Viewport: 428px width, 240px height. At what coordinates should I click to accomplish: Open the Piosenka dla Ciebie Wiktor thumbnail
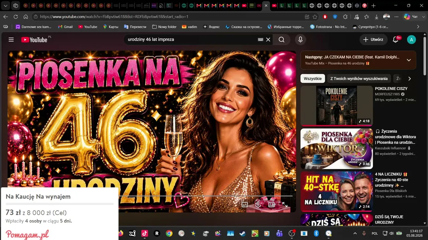pyautogui.click(x=337, y=149)
